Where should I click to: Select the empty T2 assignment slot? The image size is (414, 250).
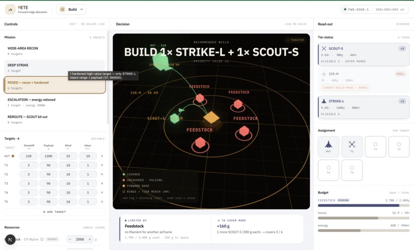[x=375, y=147]
